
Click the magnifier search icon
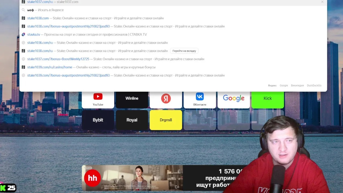click(23, 10)
